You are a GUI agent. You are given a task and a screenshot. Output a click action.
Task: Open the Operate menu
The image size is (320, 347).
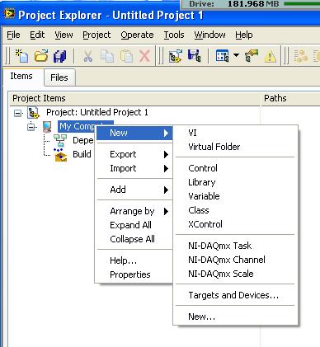(x=137, y=35)
